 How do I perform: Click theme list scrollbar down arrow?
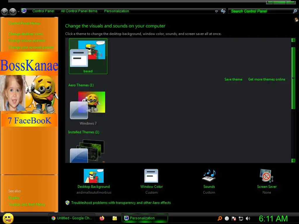point(293,161)
